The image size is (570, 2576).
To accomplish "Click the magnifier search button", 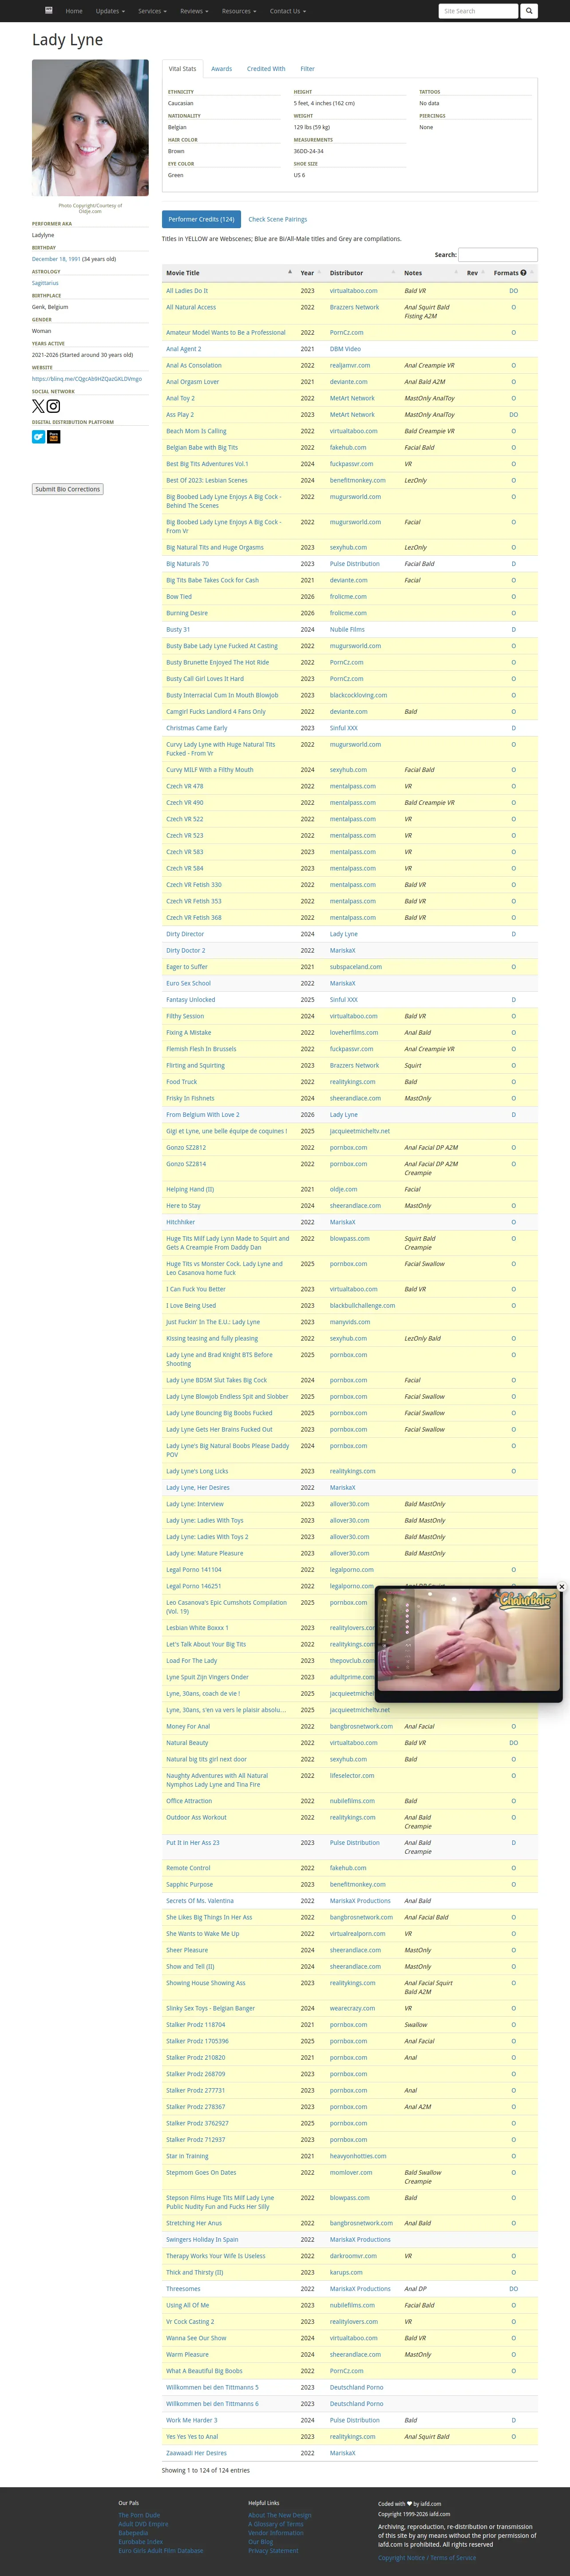I will [529, 11].
